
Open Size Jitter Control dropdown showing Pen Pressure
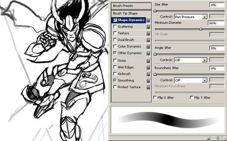pos(191,17)
